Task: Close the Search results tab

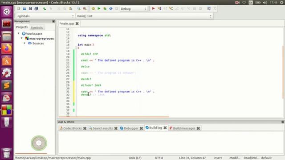Action: click(x=116, y=128)
